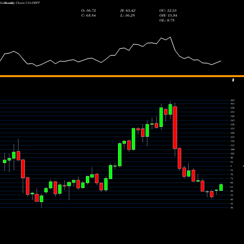Click the 76 label on price axis

pyautogui.click(x=232, y=174)
